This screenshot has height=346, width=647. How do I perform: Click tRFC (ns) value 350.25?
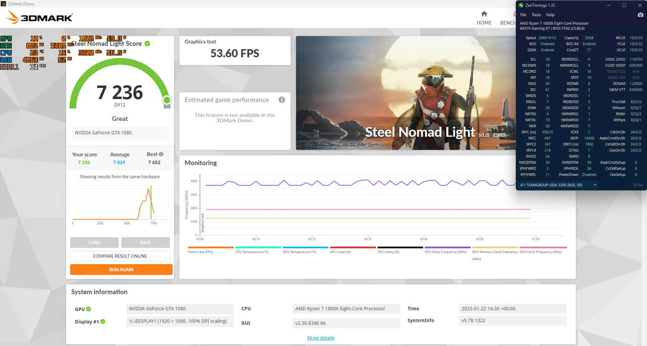point(547,132)
